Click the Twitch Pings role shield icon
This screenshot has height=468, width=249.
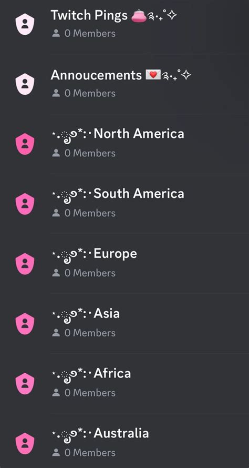(x=25, y=24)
